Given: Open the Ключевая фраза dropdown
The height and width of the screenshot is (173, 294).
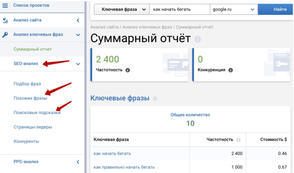Looking at the screenshot, I should (122, 9).
